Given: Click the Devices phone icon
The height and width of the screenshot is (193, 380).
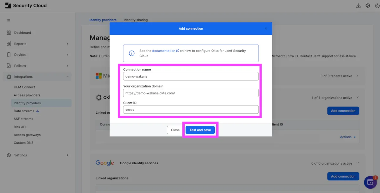Looking at the screenshot, I should coord(9,55).
